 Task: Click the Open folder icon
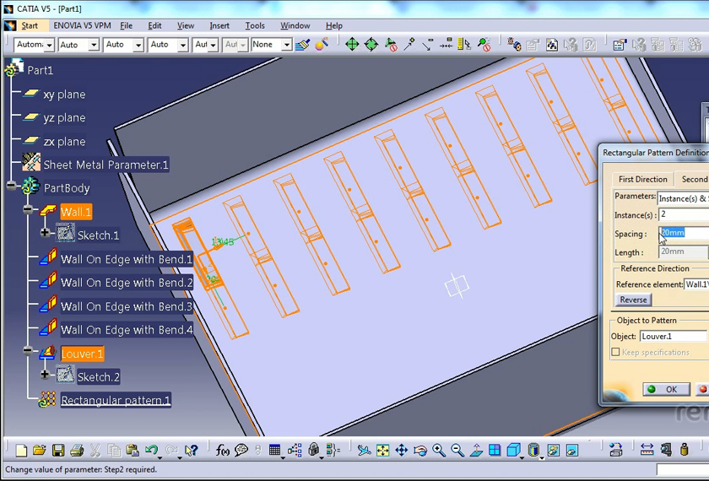click(x=40, y=451)
